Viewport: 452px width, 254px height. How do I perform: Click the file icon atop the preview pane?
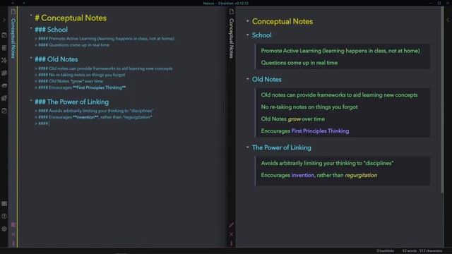(x=232, y=11)
